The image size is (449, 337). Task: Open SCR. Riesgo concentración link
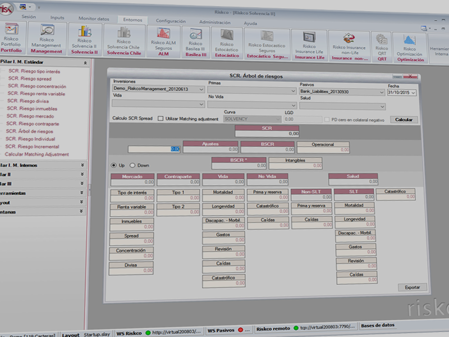pyautogui.click(x=37, y=86)
